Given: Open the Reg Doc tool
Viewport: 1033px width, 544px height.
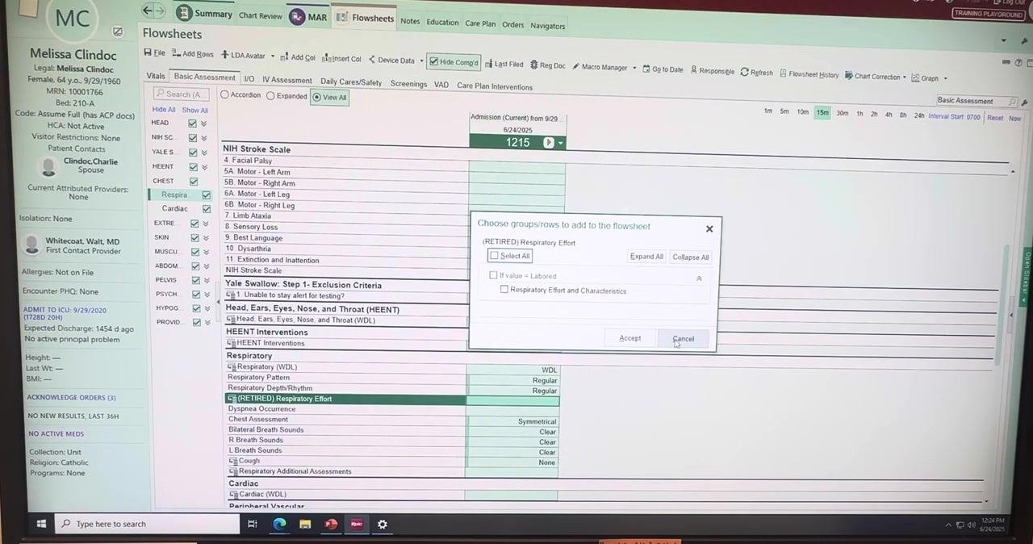Looking at the screenshot, I should coord(548,65).
